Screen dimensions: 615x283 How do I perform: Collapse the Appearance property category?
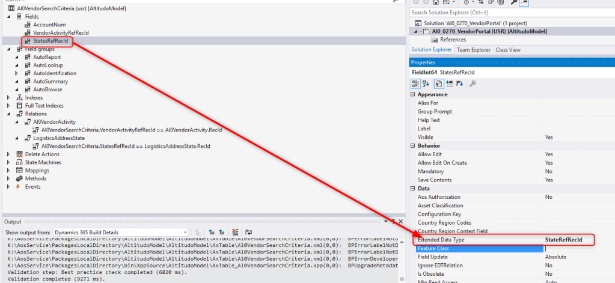413,94
